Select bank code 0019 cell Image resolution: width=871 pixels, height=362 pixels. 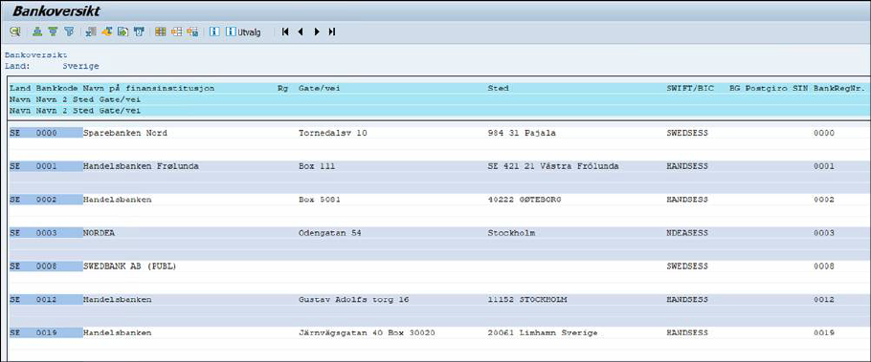(47, 332)
